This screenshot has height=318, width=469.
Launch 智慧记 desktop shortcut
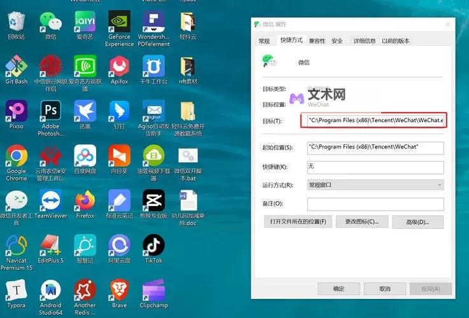click(85, 245)
